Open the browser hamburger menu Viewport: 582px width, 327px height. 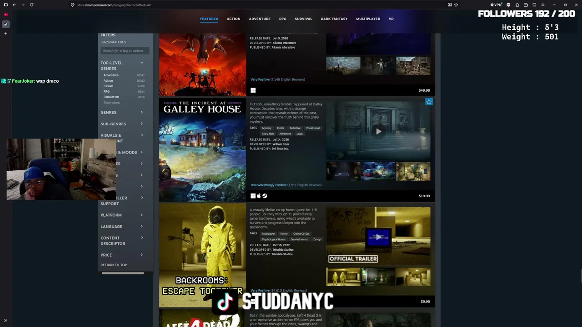click(x=542, y=5)
